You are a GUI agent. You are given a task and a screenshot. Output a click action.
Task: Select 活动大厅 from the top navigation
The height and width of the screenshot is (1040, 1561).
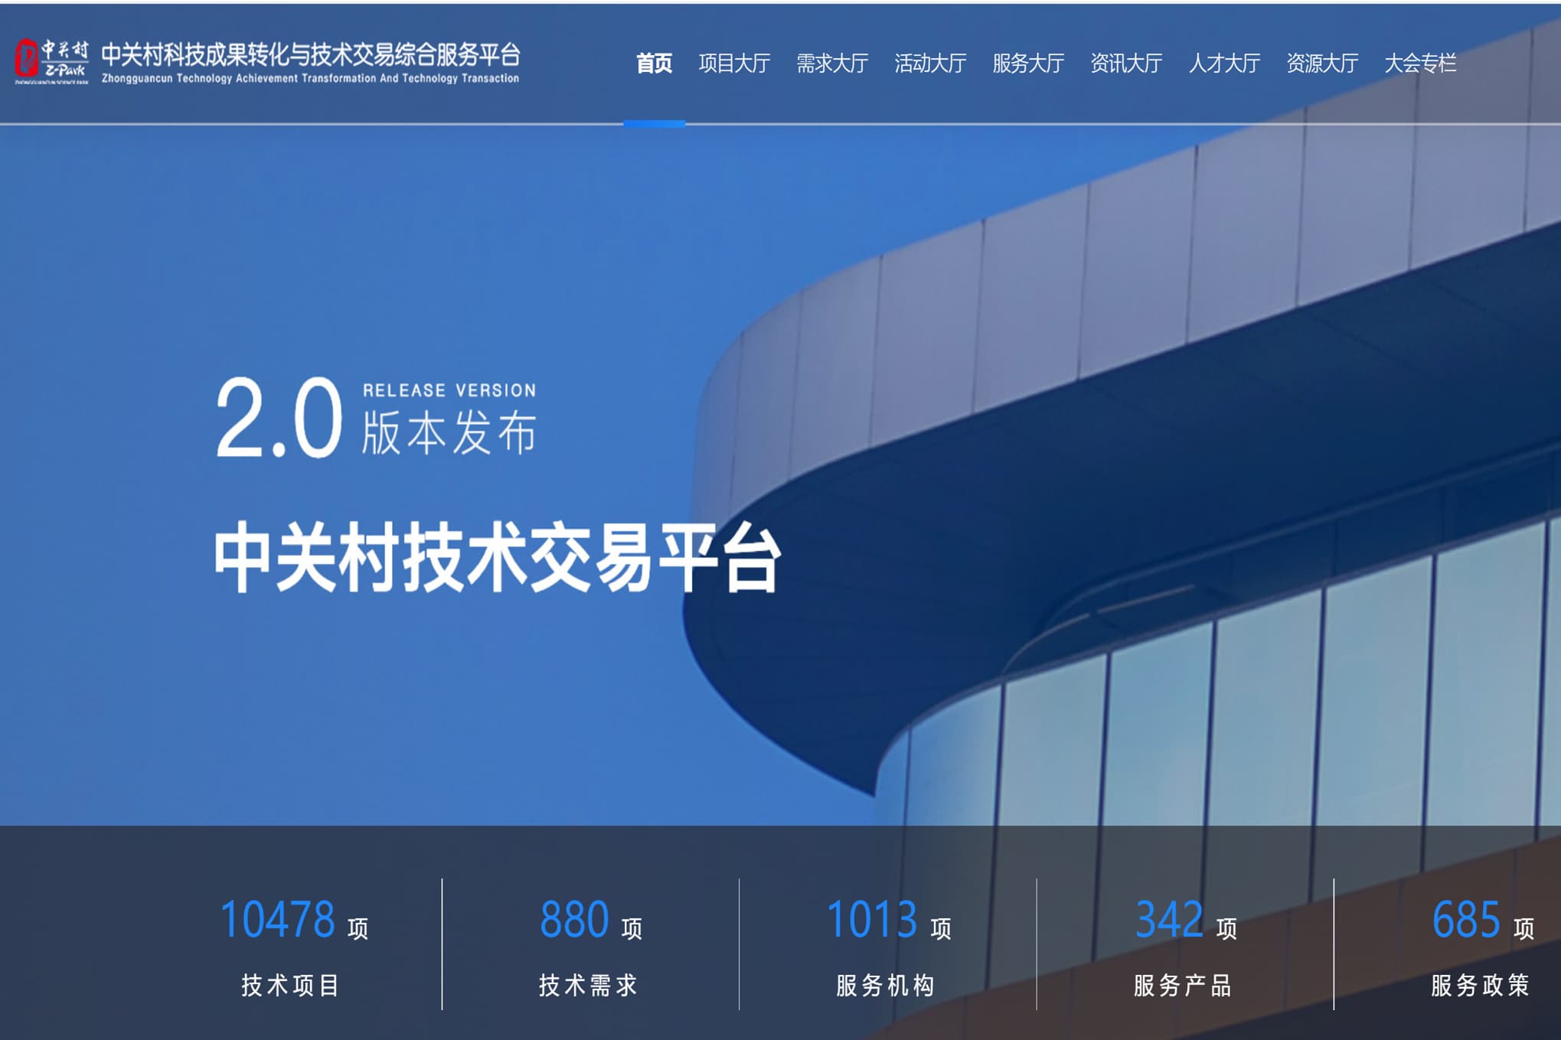point(930,64)
